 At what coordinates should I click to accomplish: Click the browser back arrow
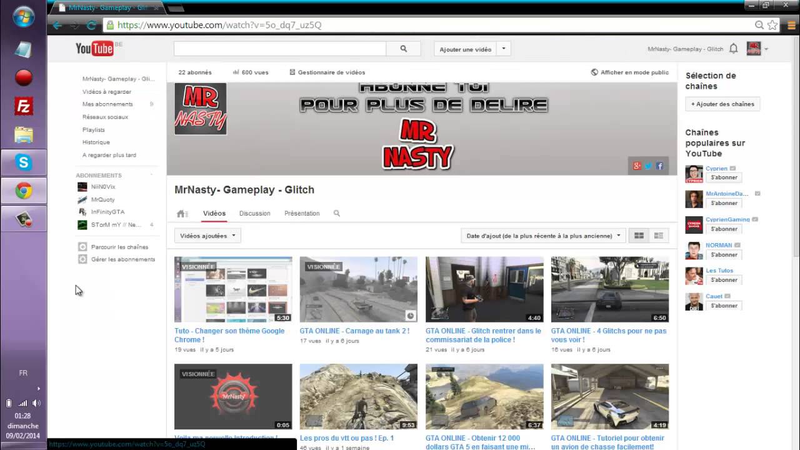point(57,26)
